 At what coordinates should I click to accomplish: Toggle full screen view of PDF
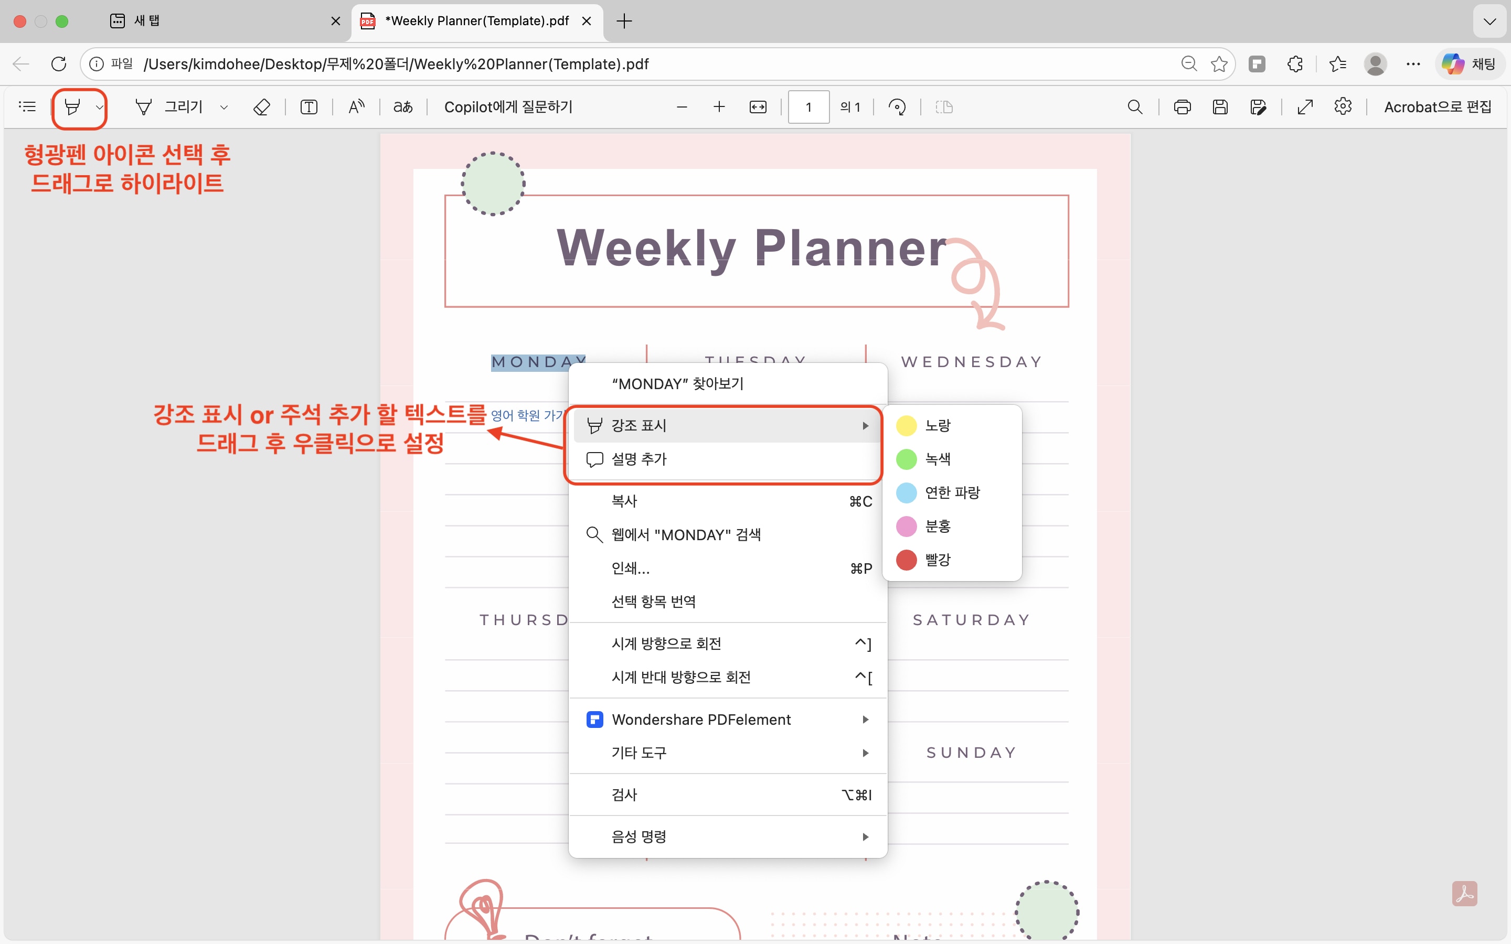pyautogui.click(x=1305, y=108)
